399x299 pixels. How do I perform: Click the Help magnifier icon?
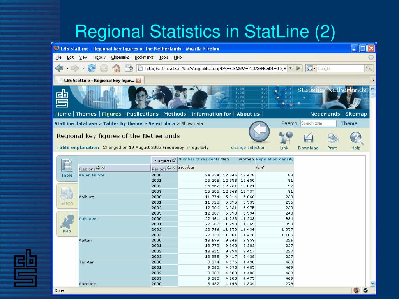pyautogui.click(x=357, y=138)
